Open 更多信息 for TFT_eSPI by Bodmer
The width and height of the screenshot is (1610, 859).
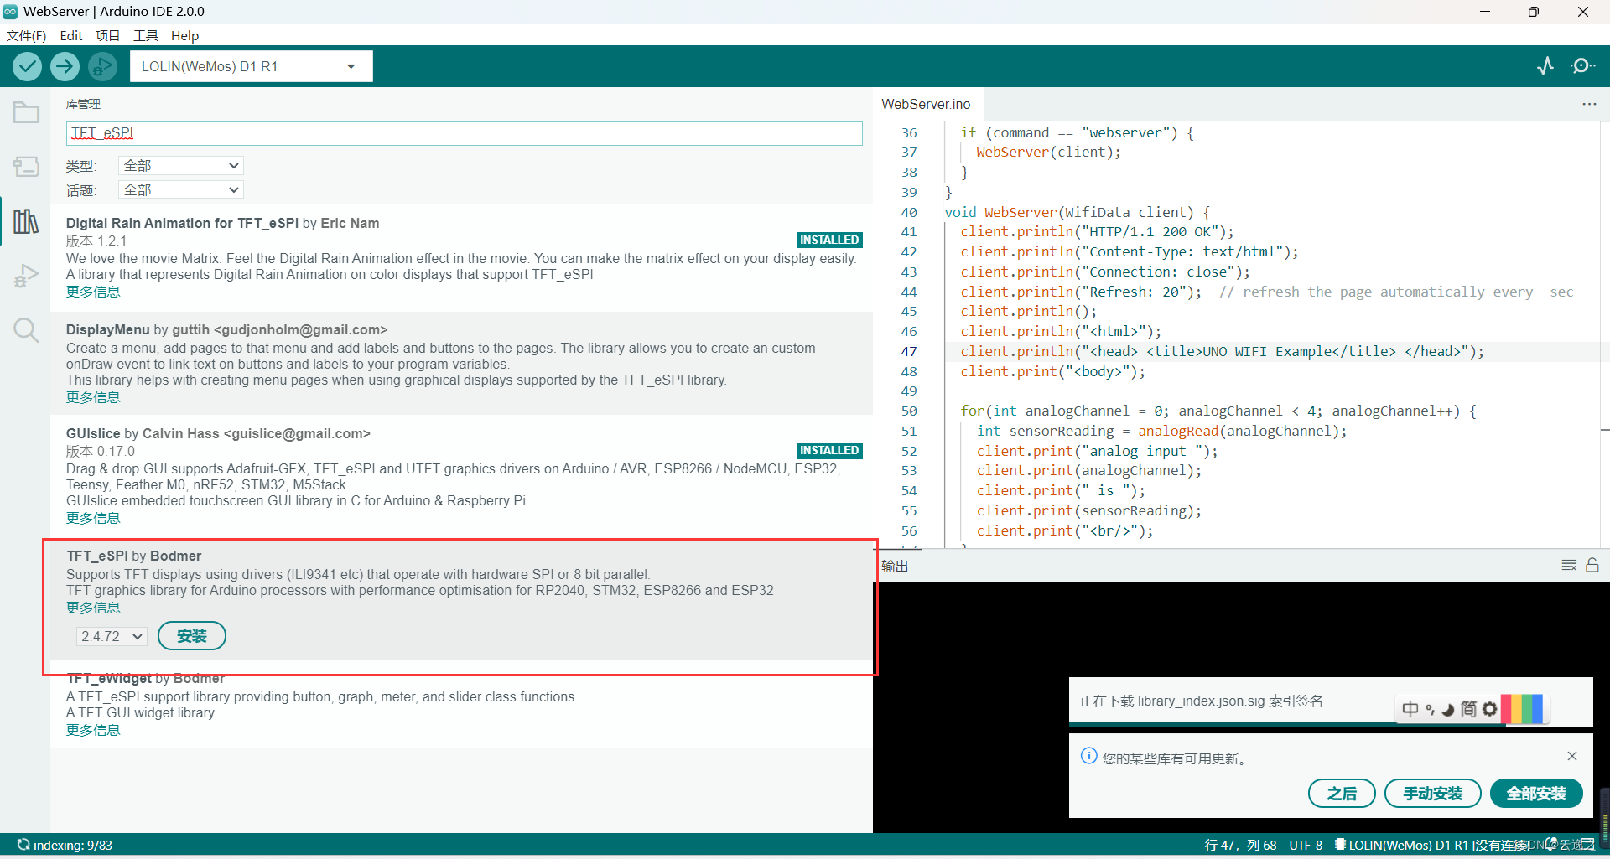[93, 608]
